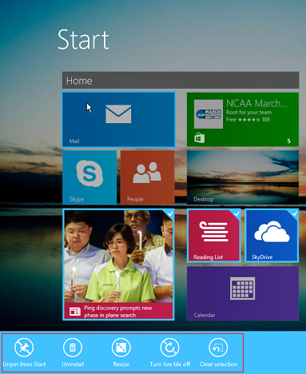The width and height of the screenshot is (306, 374).
Task: Click the Uninstall trash icon
Action: point(73,348)
